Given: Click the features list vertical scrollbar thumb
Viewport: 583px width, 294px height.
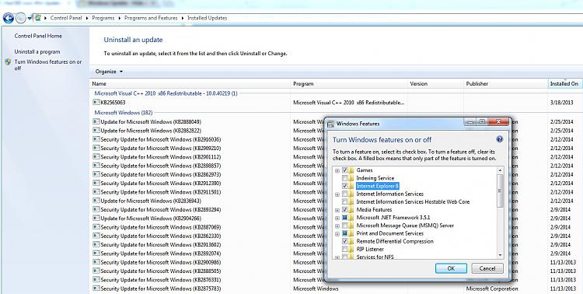Looking at the screenshot, I should click(500, 191).
